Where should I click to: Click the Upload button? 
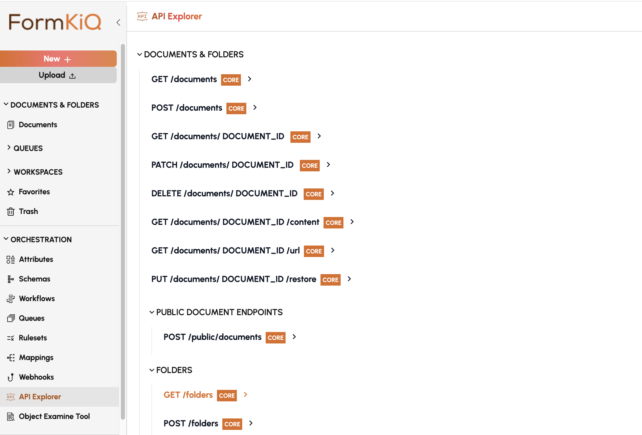pyautogui.click(x=58, y=75)
